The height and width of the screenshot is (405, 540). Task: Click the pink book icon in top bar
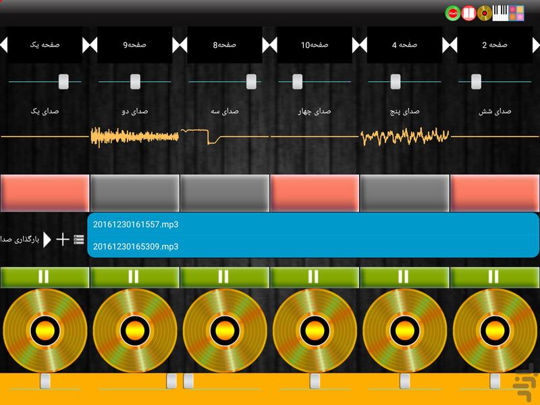coord(468,12)
